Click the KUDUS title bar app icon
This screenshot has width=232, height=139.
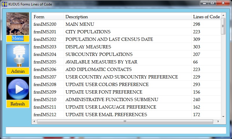[x=4, y=4]
